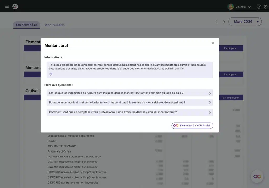This screenshot has height=188, width=269.
Task: Click 'ASSURANCE CHÔMAGE' heading
Action: pyautogui.click(x=62, y=146)
